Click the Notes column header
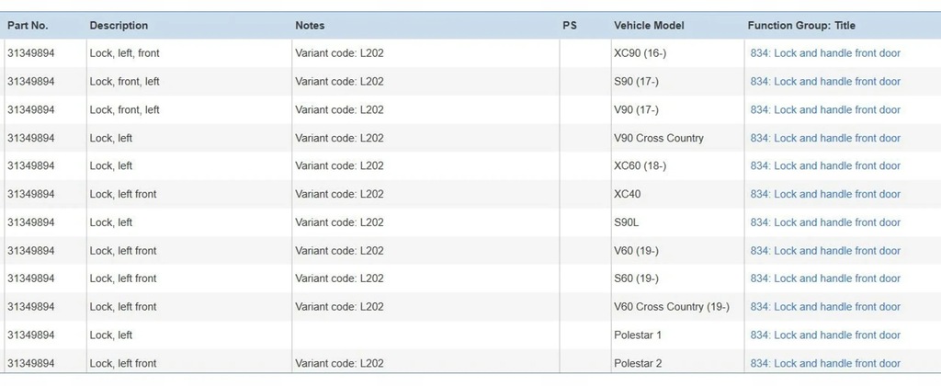 pyautogui.click(x=310, y=26)
